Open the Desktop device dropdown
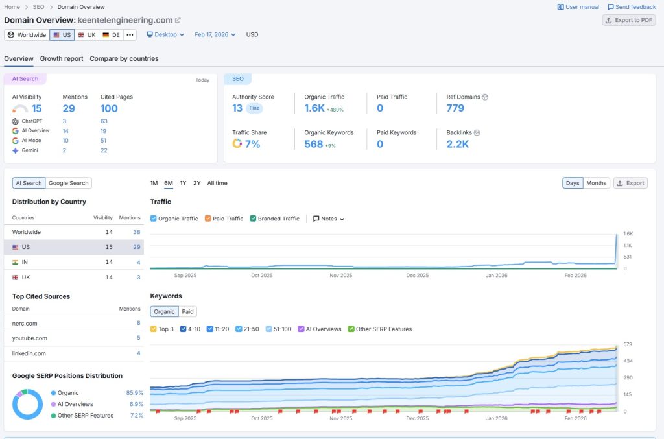The width and height of the screenshot is (664, 439). pos(165,35)
